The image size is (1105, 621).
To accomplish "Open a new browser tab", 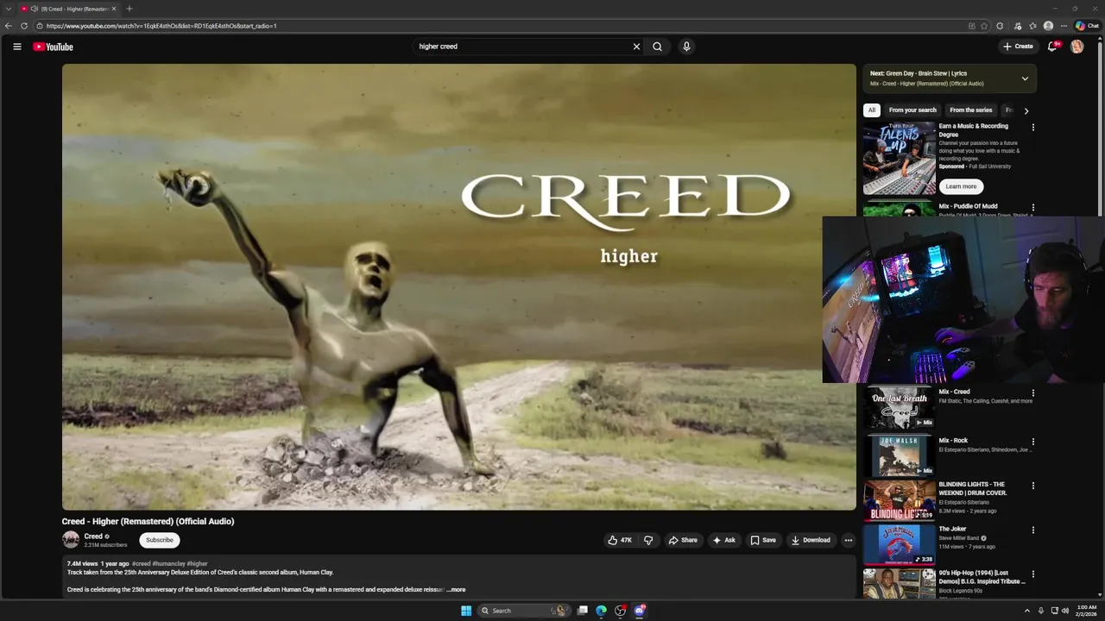I will tap(129, 9).
